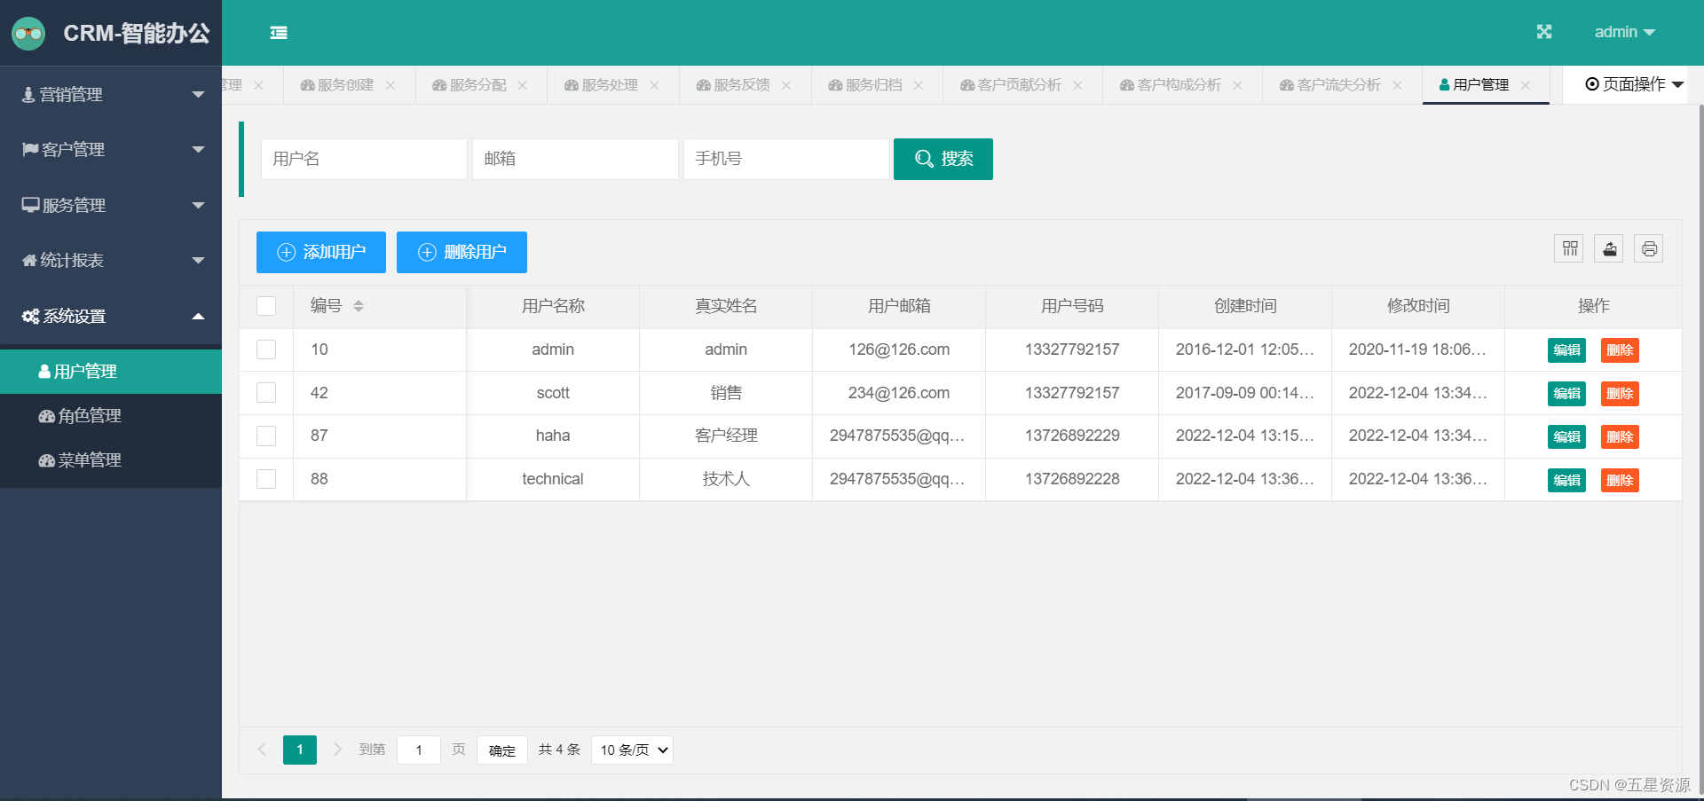The width and height of the screenshot is (1704, 801).
Task: Click the export data icon above the table
Action: click(x=1608, y=248)
